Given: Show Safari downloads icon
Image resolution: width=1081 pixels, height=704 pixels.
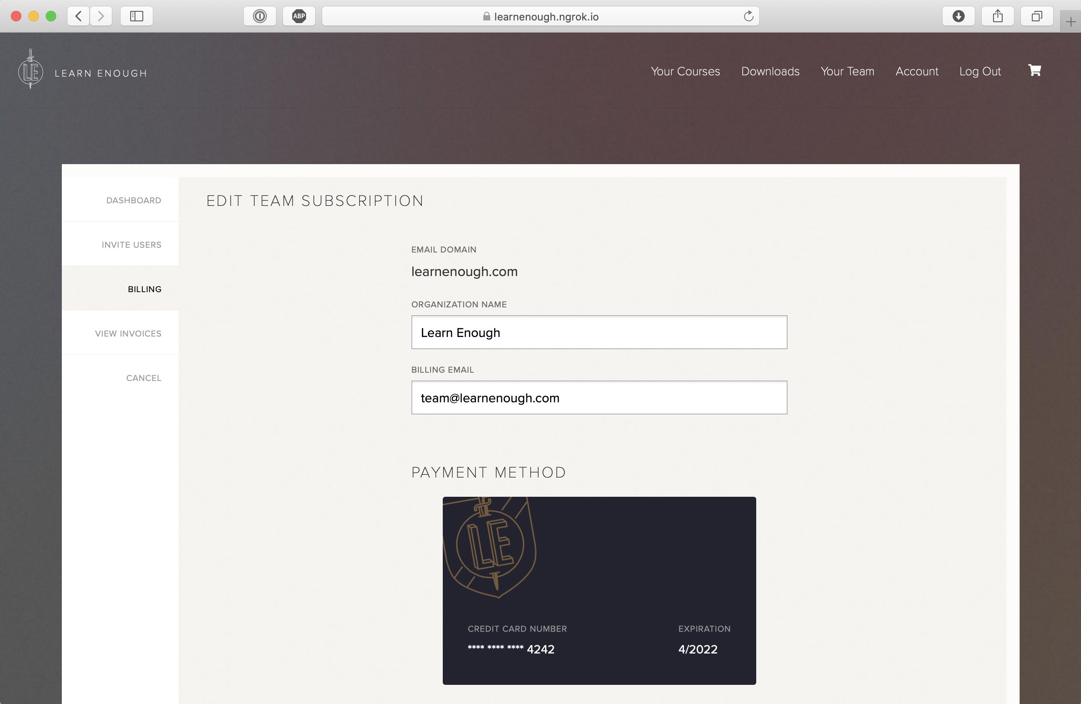Looking at the screenshot, I should click(x=958, y=17).
